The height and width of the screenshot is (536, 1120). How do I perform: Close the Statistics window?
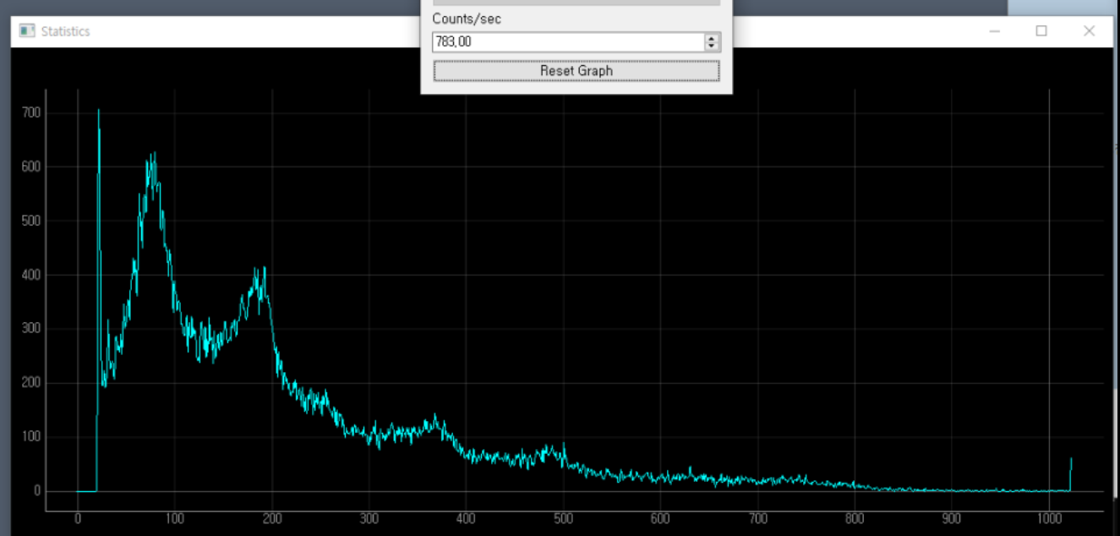pyautogui.click(x=1089, y=31)
